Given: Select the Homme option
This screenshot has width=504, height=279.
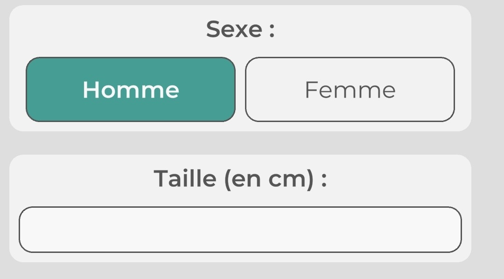Looking at the screenshot, I should coord(131,89).
